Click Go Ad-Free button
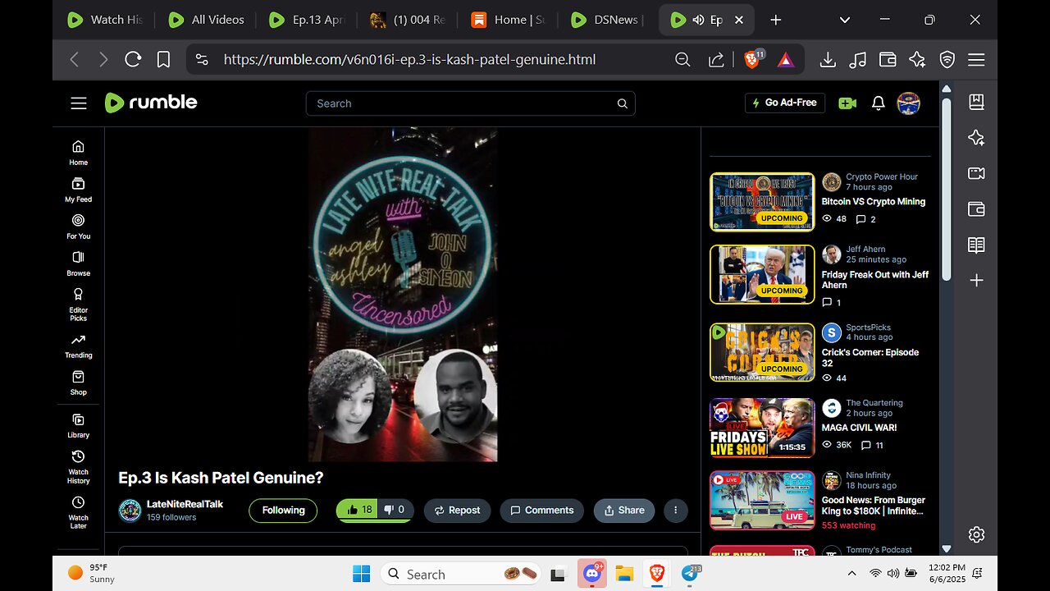Screen dimensions: 1050x591 click(x=785, y=103)
